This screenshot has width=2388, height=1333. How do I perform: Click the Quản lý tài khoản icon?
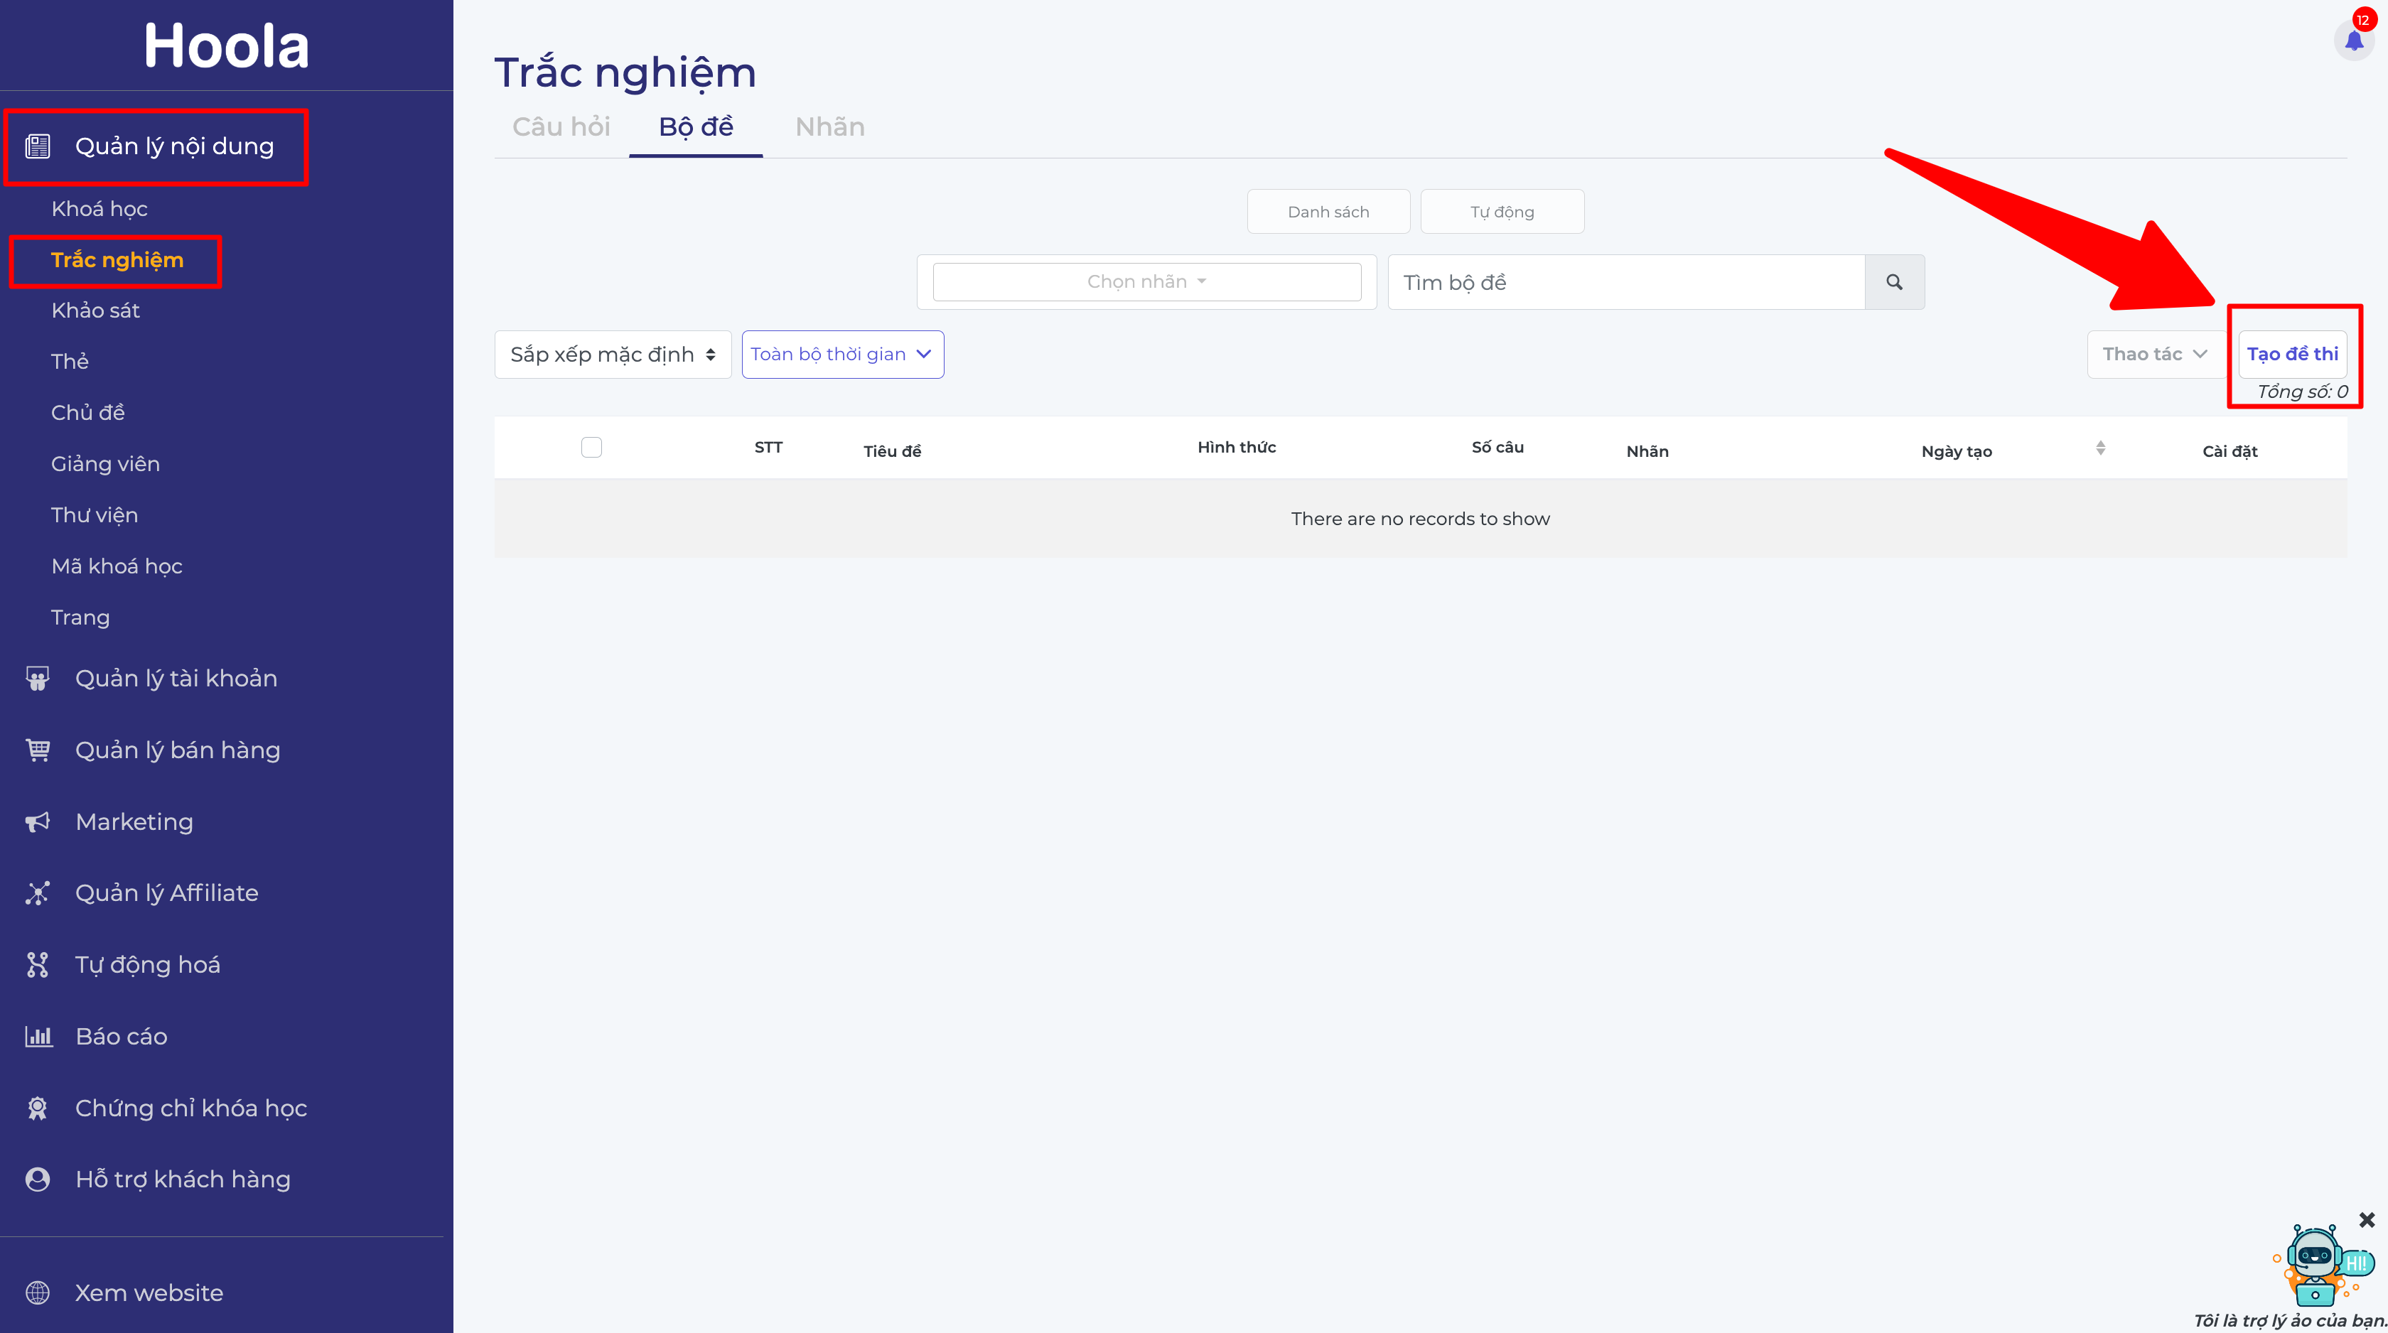click(x=37, y=679)
